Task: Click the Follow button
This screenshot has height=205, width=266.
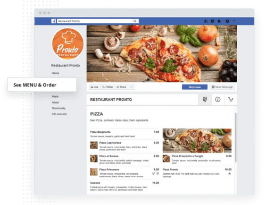Action: tap(107, 87)
